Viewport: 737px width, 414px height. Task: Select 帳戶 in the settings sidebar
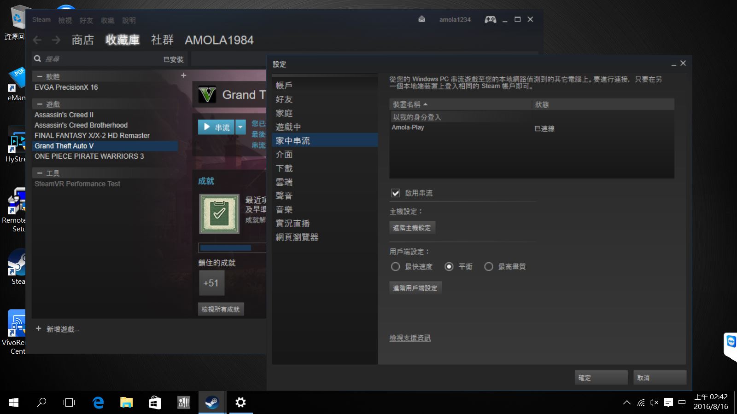[325, 85]
